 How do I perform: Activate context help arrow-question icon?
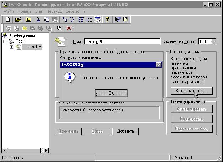(x=118, y=19)
